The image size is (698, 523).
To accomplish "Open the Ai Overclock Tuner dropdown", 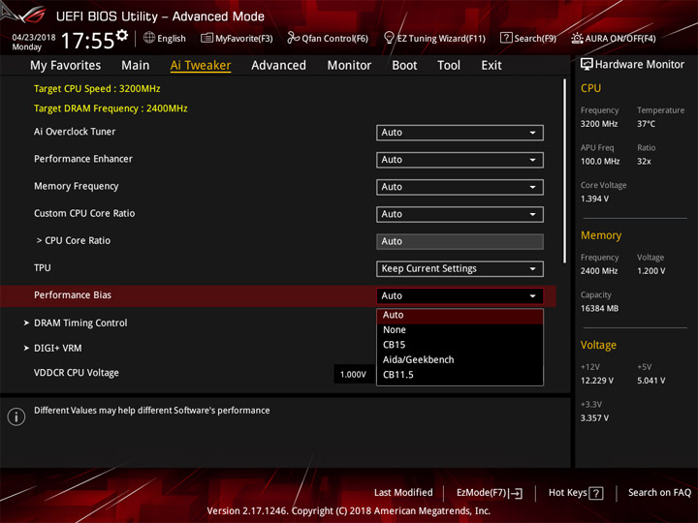I will pyautogui.click(x=460, y=133).
